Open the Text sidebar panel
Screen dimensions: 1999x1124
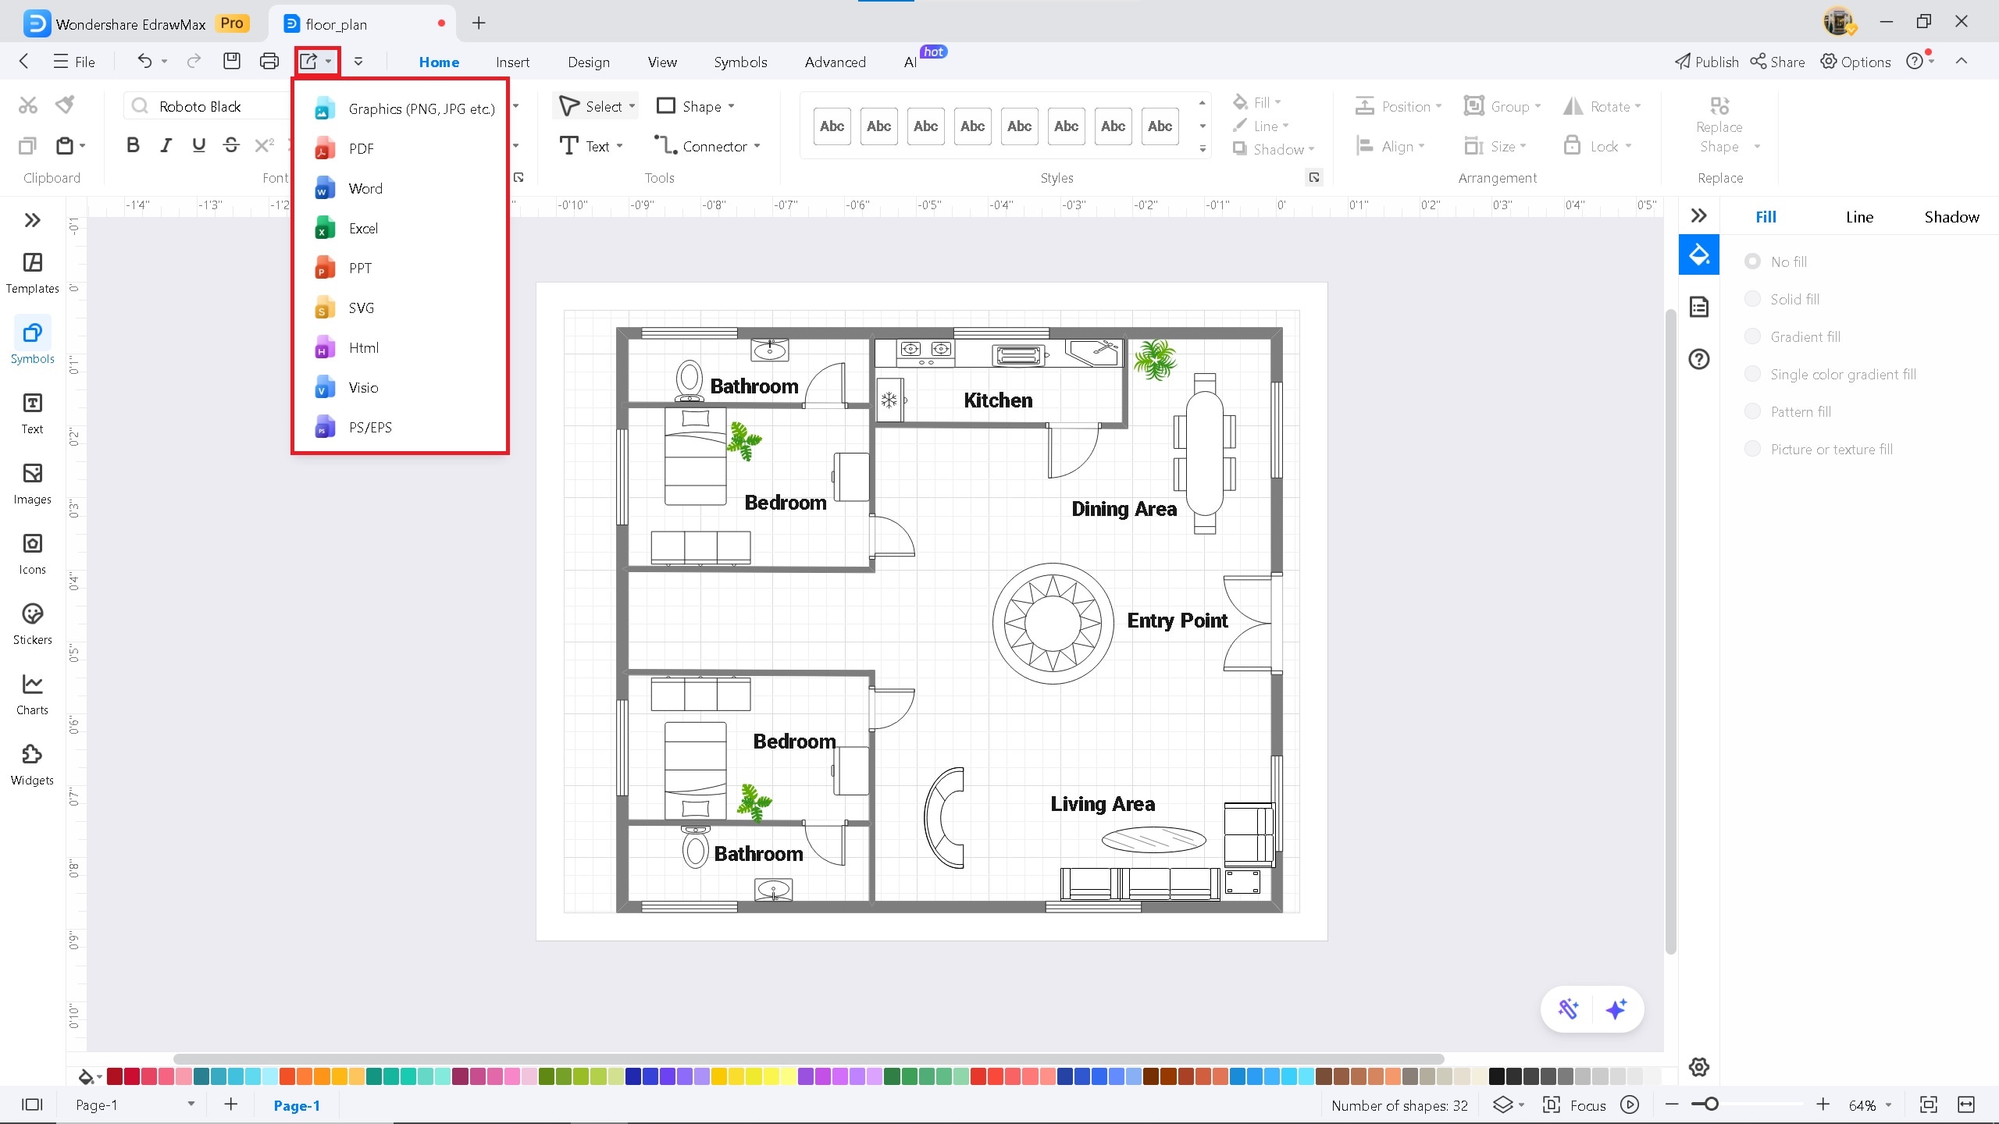pyautogui.click(x=33, y=414)
